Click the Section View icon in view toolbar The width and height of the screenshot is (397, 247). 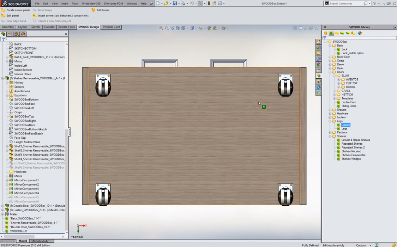tap(178, 28)
